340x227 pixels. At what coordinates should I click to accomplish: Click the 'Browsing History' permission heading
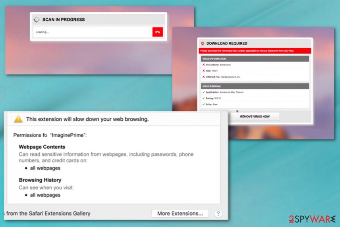click(x=40, y=180)
